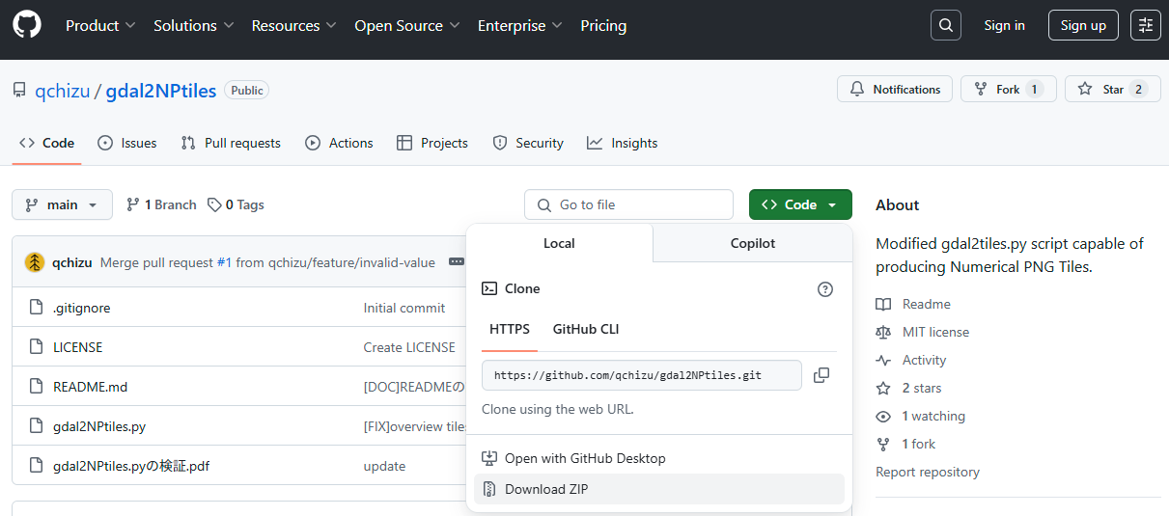Click the GitHub Desktop icon in the clone menu
The height and width of the screenshot is (516, 1169).
coord(489,458)
